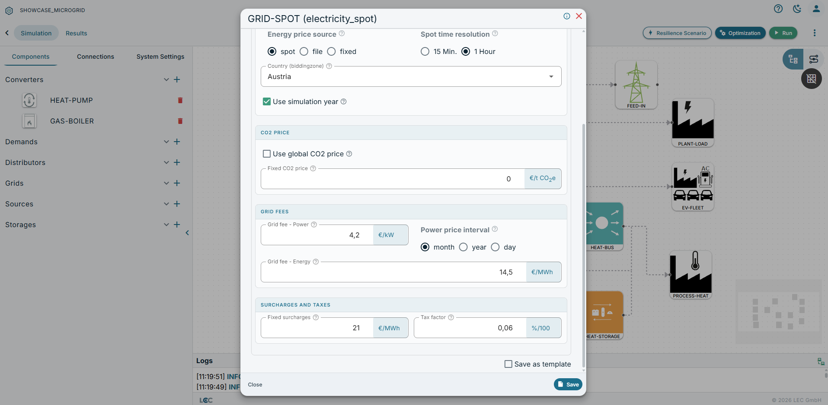This screenshot has height=405, width=828.
Task: Toggle dark mode moon icon
Action: coord(797,9)
